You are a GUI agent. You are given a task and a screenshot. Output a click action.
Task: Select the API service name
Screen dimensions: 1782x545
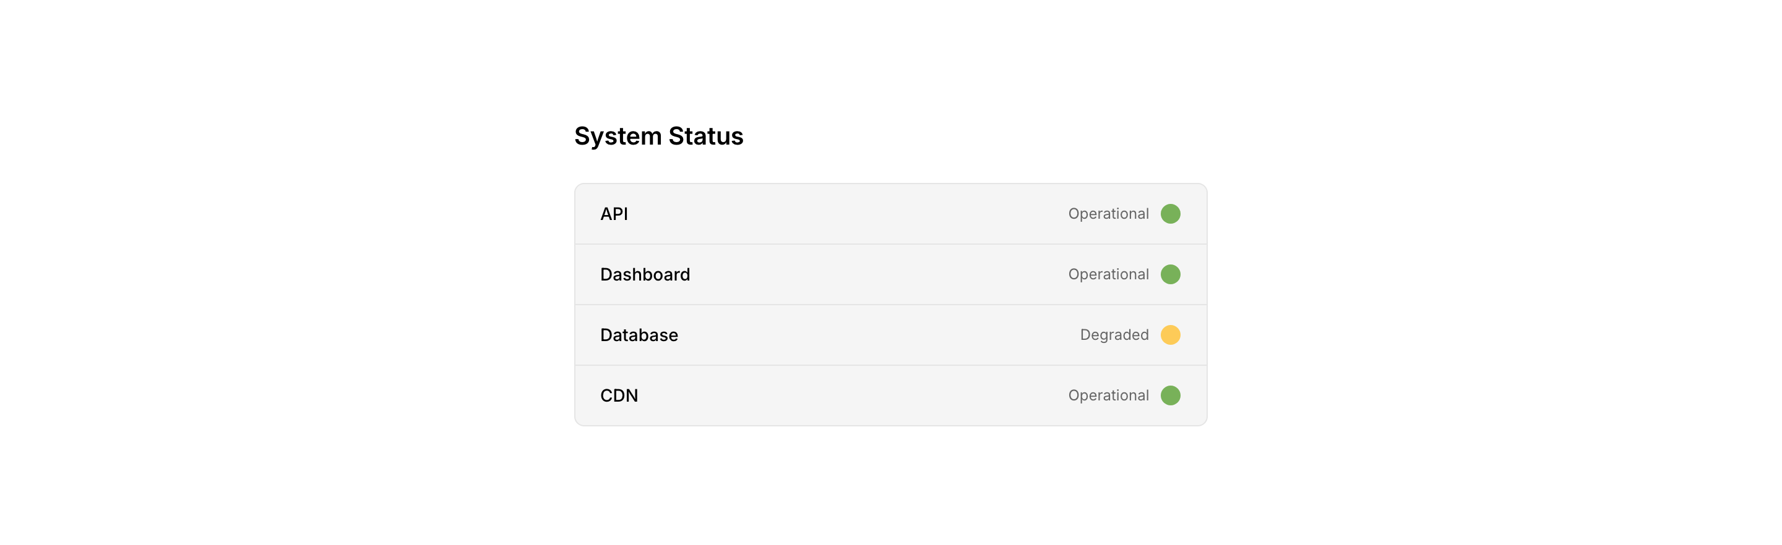click(x=614, y=214)
